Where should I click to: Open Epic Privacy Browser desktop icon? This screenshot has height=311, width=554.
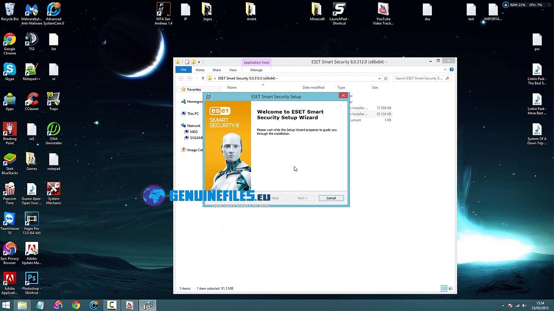pos(10,254)
